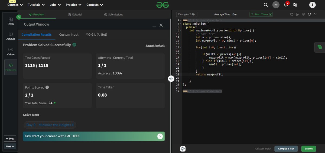Open the green chat bubble widget
The height and width of the screenshot is (153, 325).
pos(320,47)
